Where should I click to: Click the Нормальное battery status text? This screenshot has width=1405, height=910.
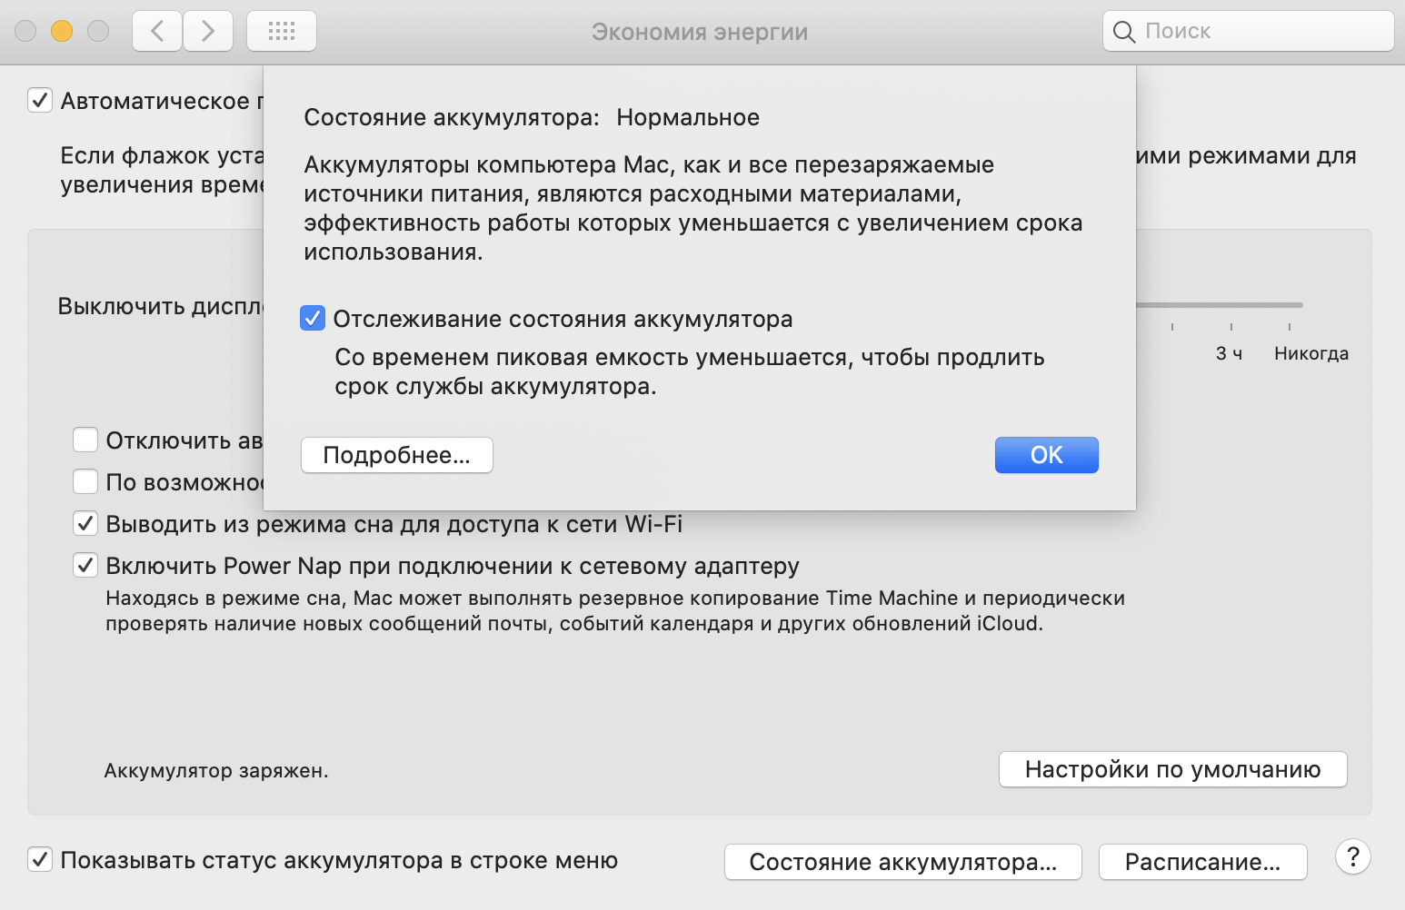688,117
